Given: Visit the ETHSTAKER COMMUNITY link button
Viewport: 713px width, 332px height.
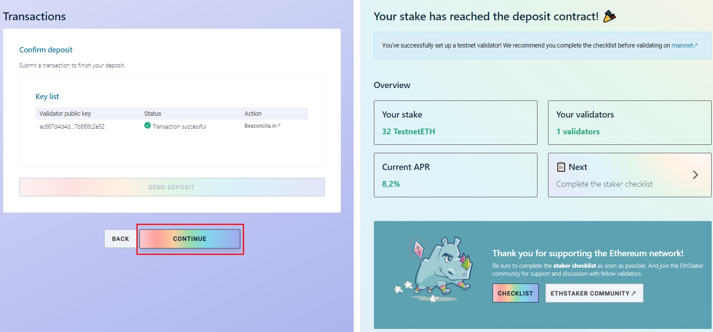Looking at the screenshot, I should coord(594,293).
